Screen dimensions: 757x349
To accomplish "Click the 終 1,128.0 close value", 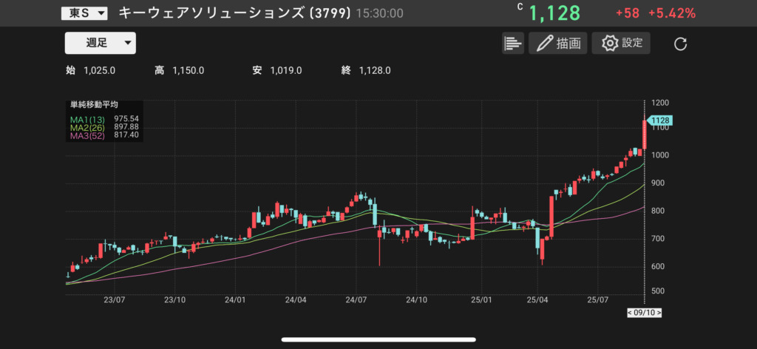I will 366,70.
